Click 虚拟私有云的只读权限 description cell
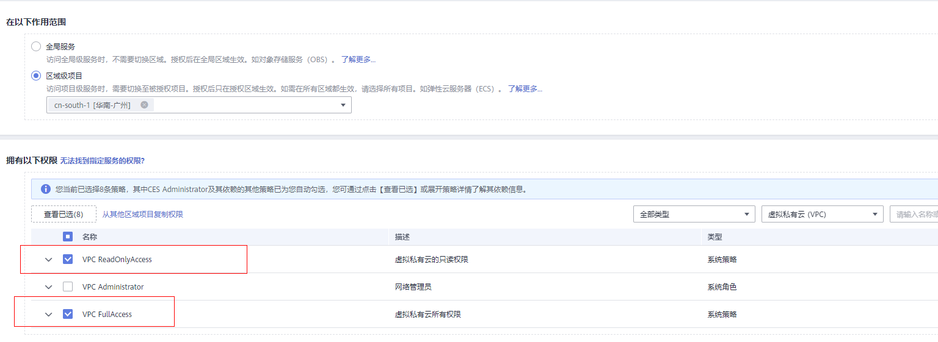 click(432, 260)
